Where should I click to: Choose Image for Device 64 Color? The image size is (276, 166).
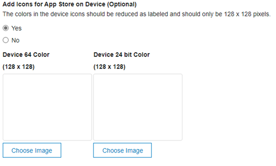pos(32,150)
